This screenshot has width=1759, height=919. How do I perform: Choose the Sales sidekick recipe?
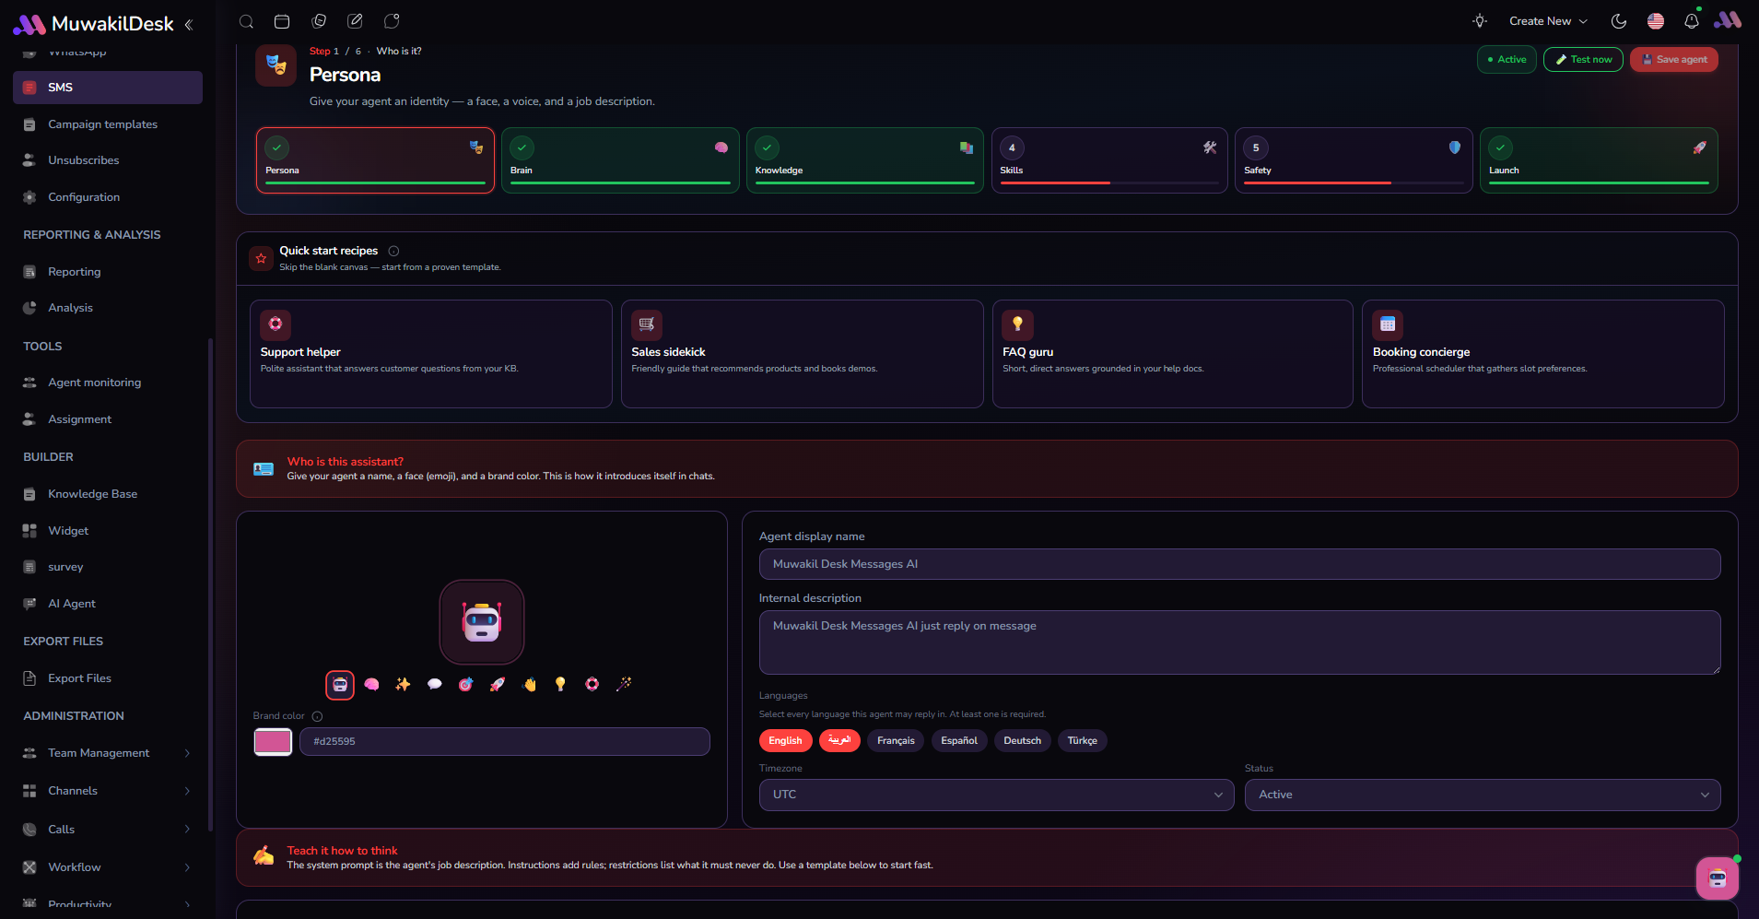(x=803, y=354)
